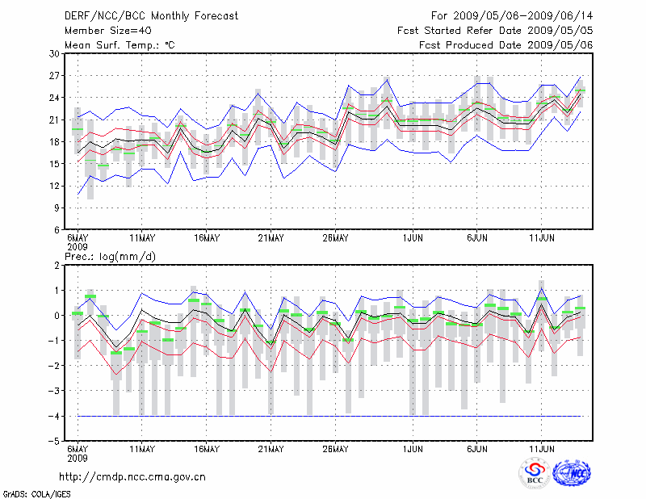Click 6JUN on the precipitation chart axis
This screenshot has height=499, width=646.
[476, 449]
